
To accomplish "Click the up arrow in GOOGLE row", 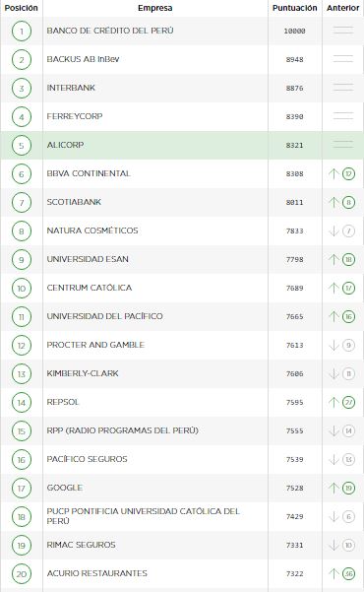I will [334, 488].
